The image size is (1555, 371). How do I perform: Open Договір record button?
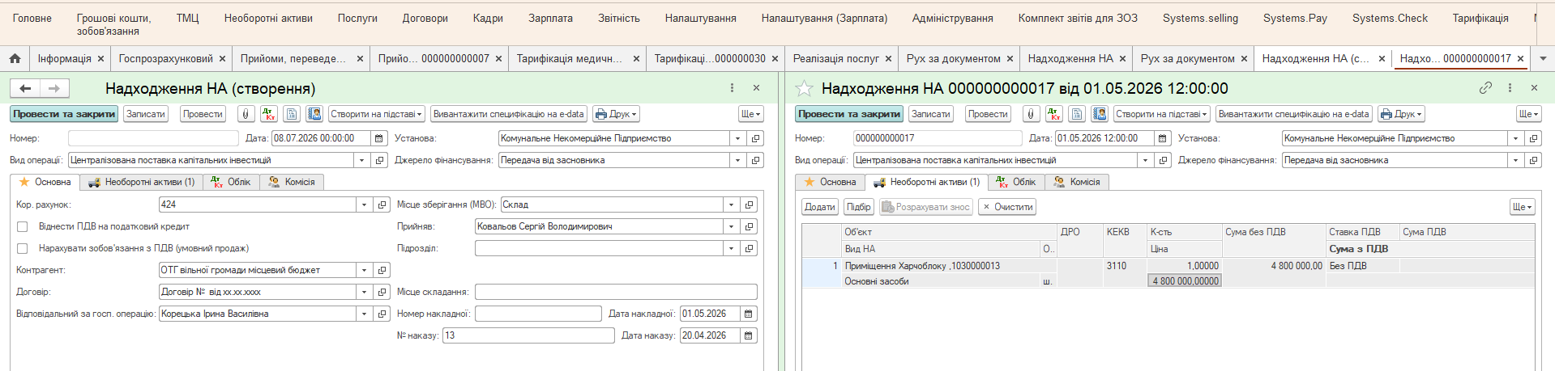click(x=382, y=292)
